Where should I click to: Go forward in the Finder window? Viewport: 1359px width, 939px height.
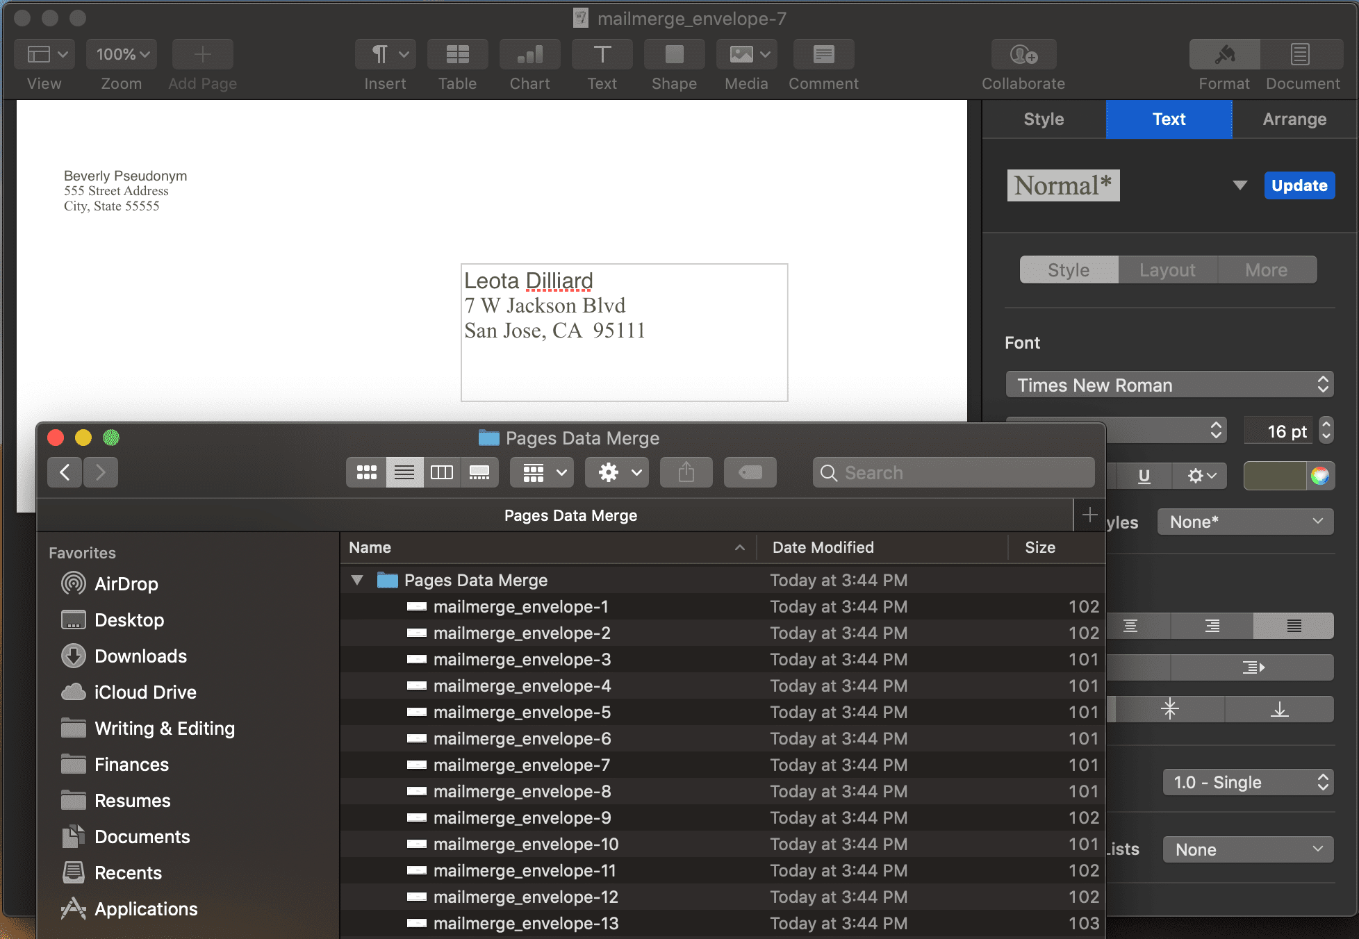[101, 473]
